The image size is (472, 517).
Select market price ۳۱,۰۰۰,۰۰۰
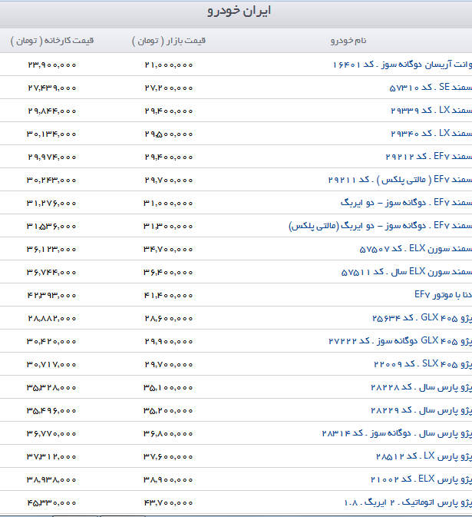(x=168, y=204)
